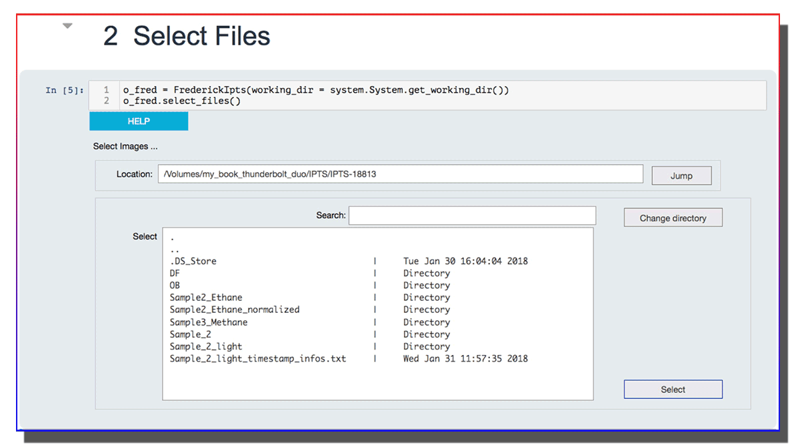Collapse the Select Files section using the disclosure triangle
The image size is (796, 445).
coord(67,25)
